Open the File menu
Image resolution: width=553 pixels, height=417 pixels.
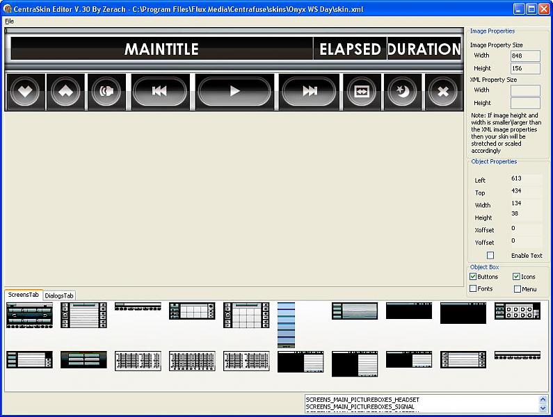tap(9, 22)
